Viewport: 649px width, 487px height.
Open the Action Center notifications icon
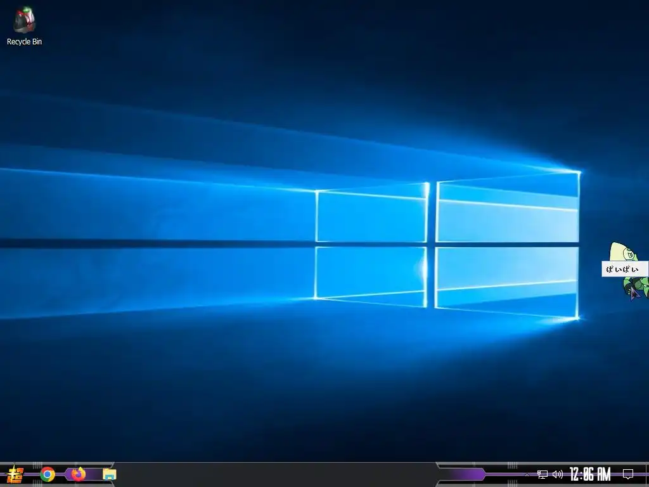click(628, 474)
